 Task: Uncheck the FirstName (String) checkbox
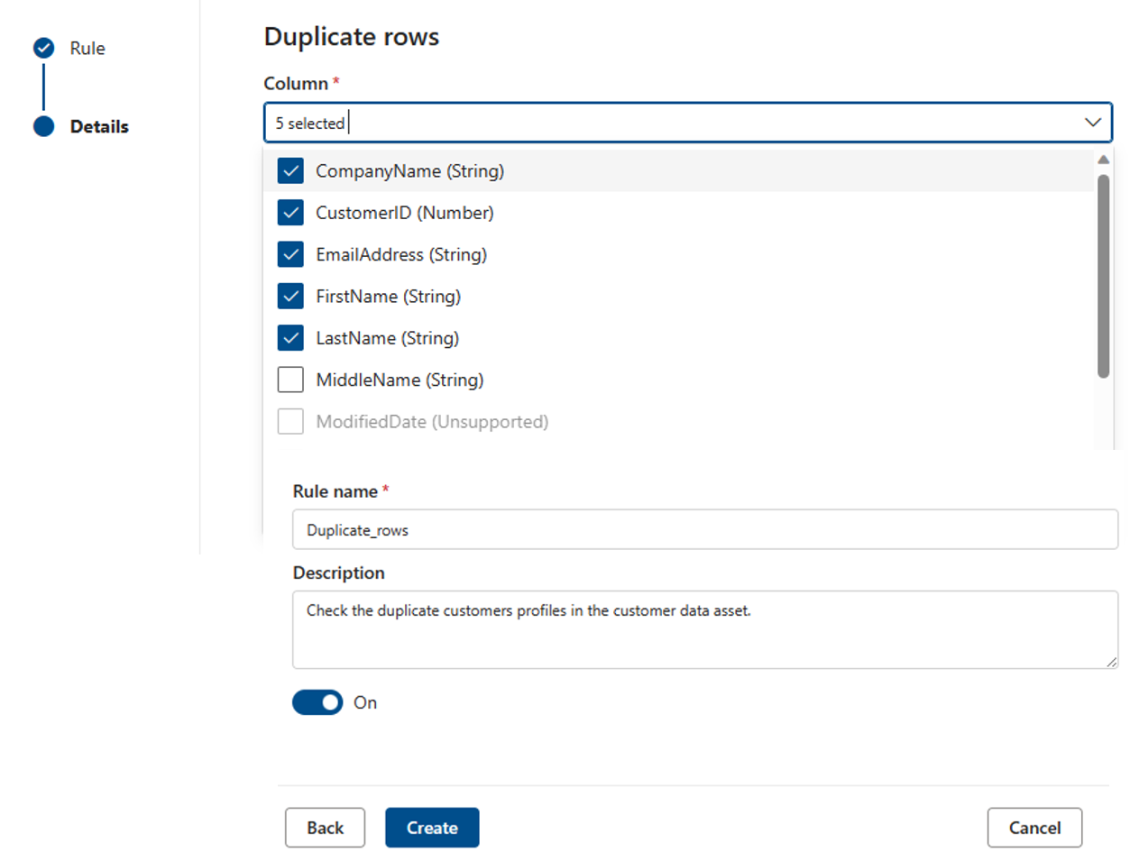(290, 296)
